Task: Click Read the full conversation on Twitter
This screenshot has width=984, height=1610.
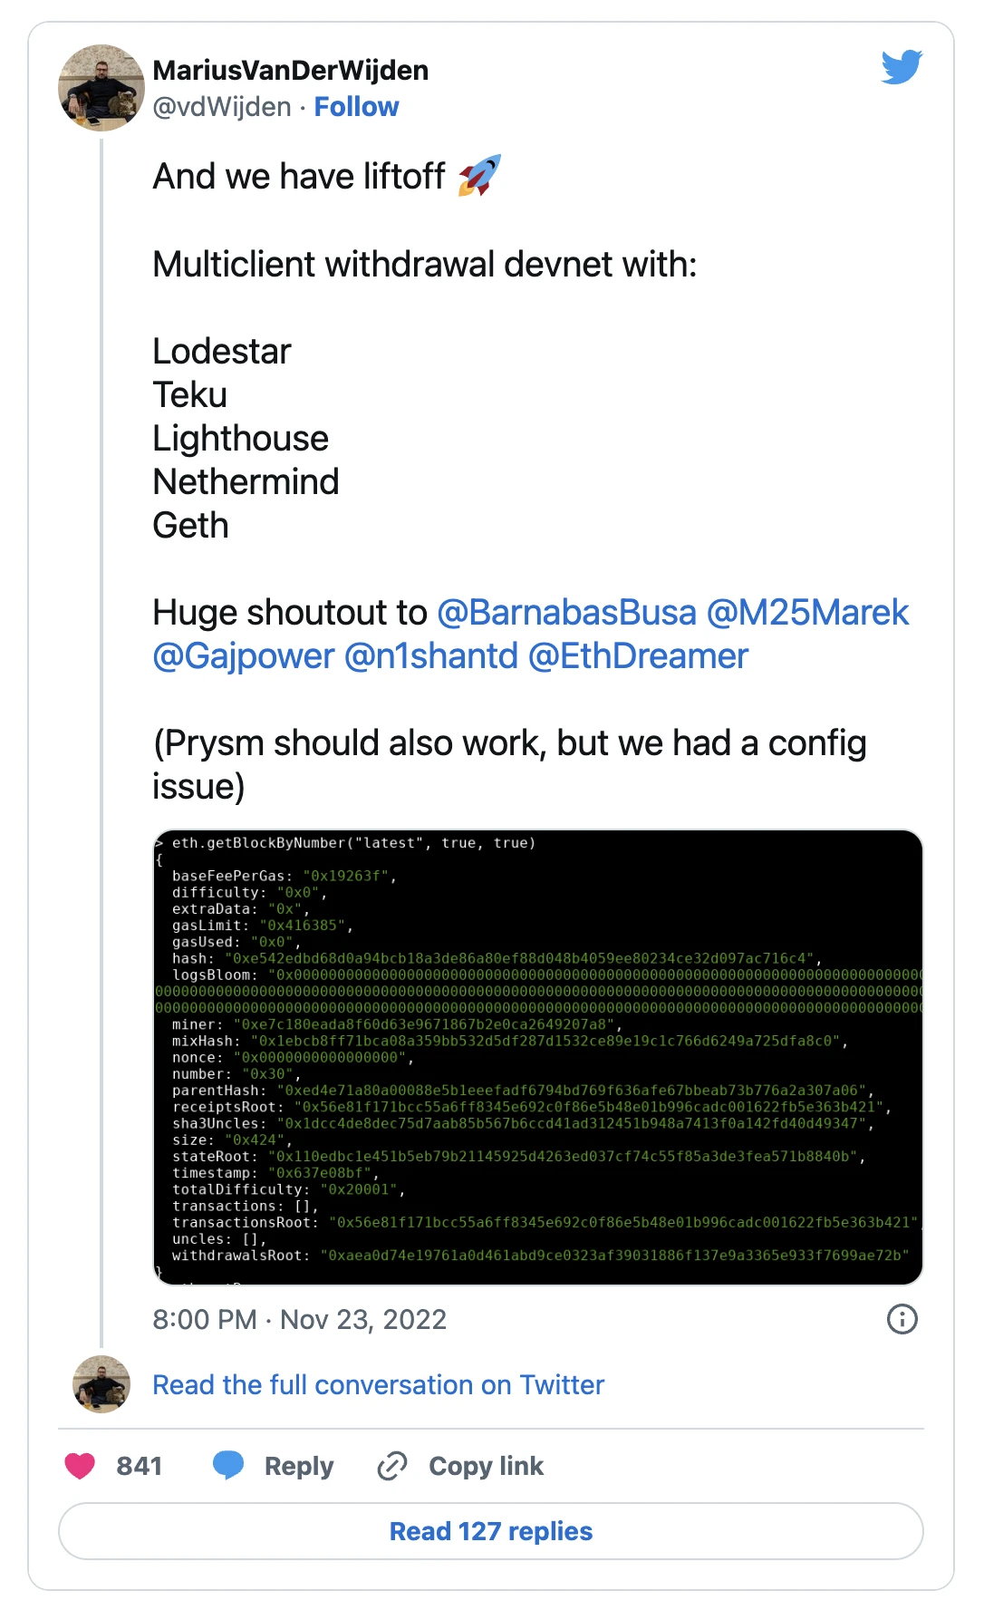Action: pyautogui.click(x=378, y=1385)
